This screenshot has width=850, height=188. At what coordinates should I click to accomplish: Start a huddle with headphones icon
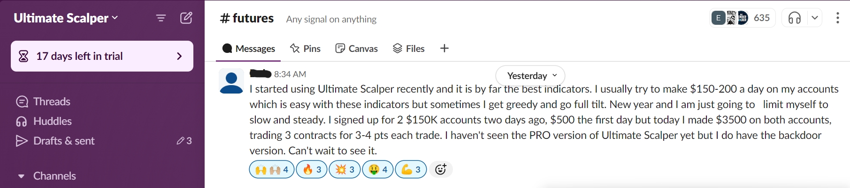click(794, 18)
